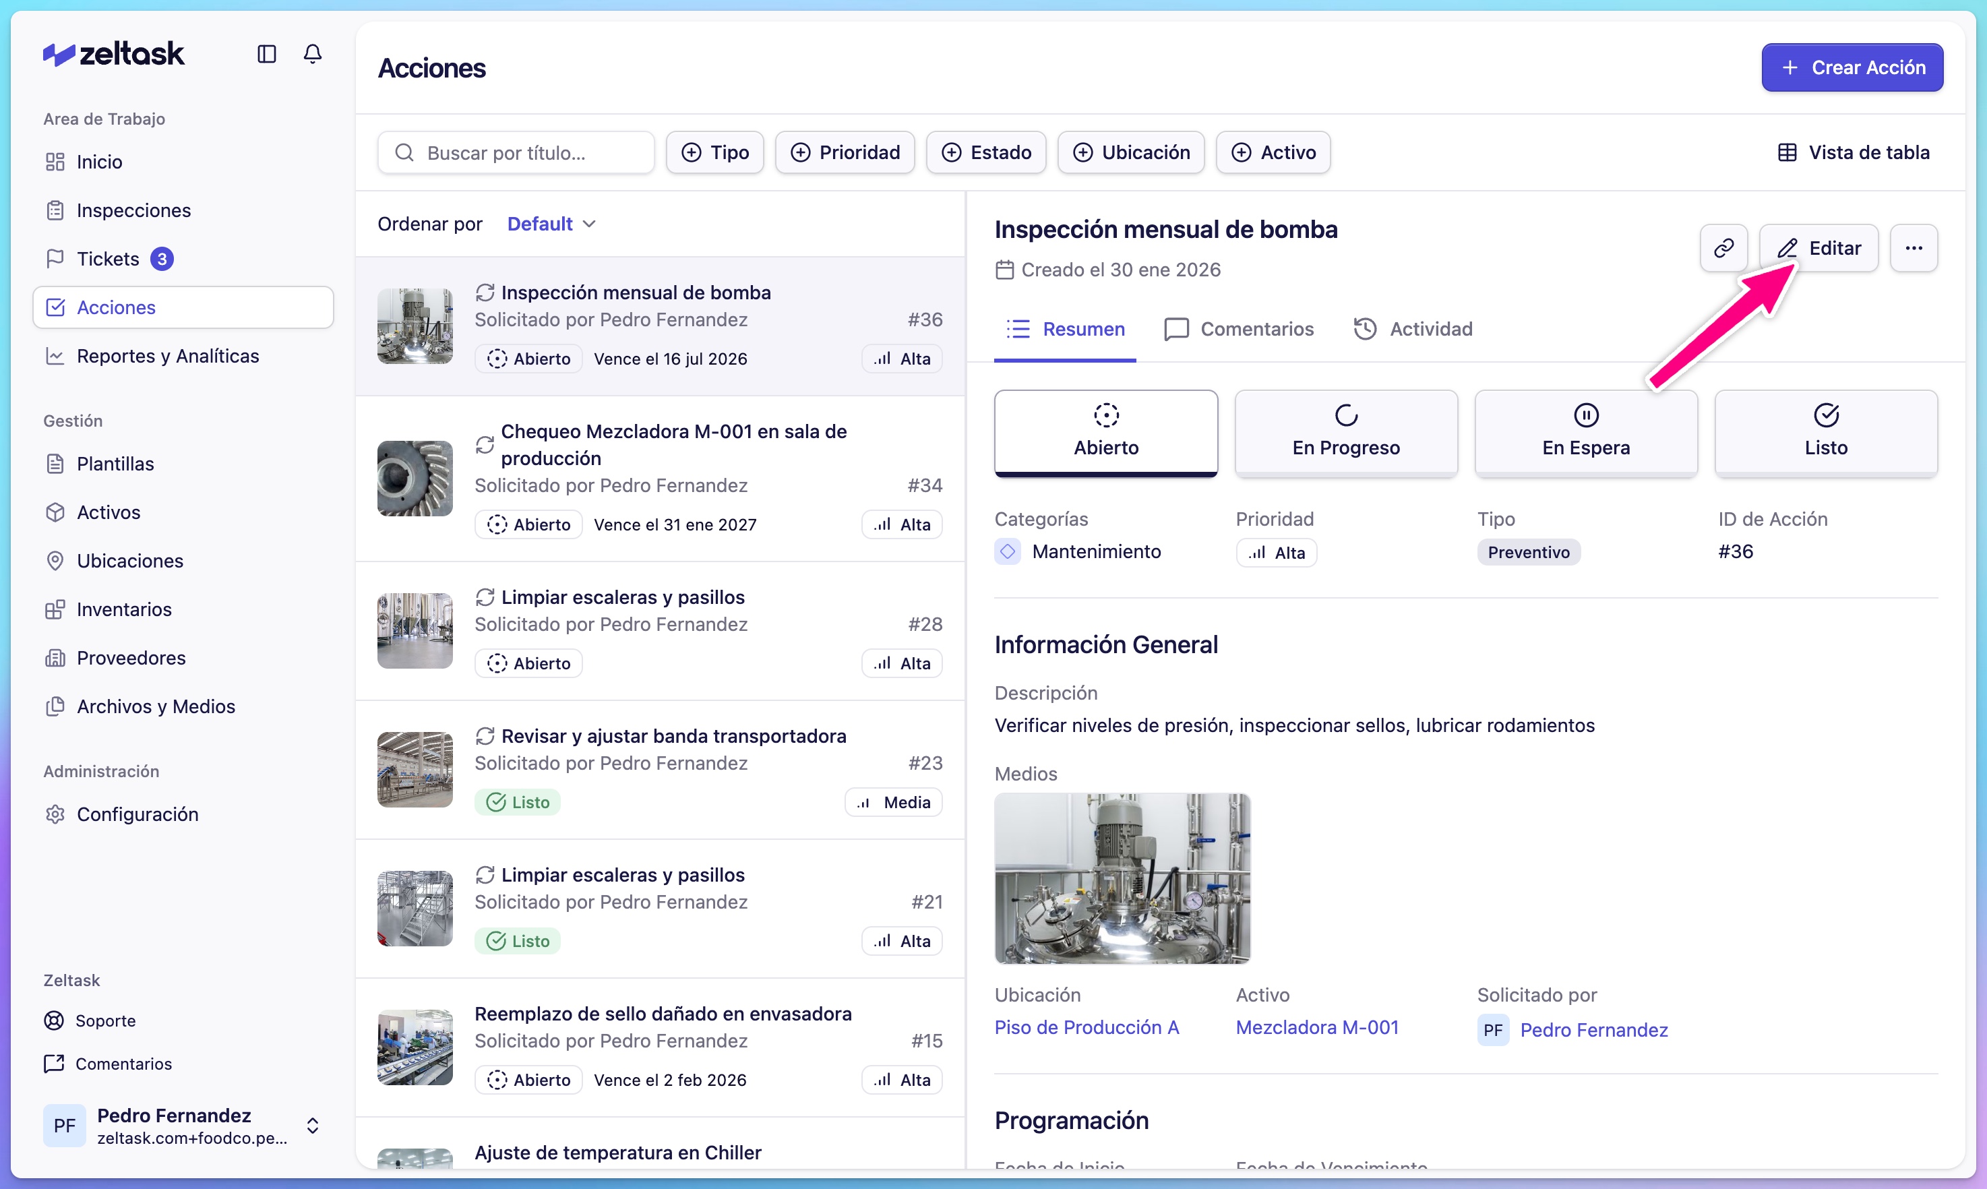
Task: Toggle the sidebar panel icon
Action: [267, 54]
